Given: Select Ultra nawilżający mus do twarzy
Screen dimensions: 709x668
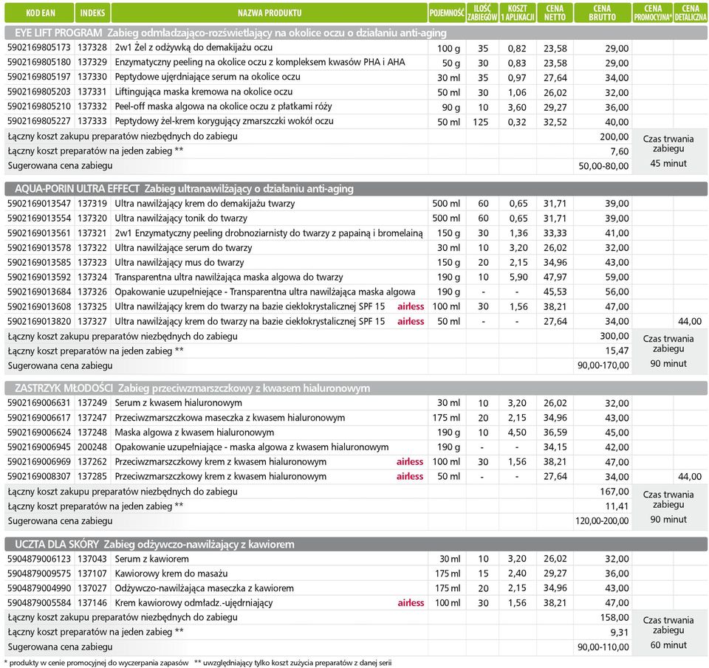Looking at the screenshot, I should point(179,263).
